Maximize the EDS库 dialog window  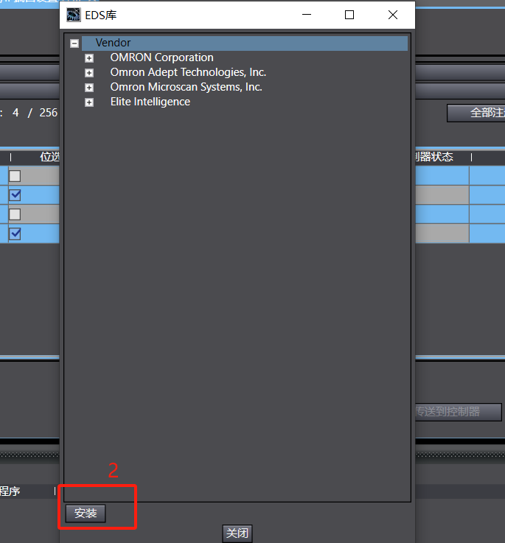349,15
